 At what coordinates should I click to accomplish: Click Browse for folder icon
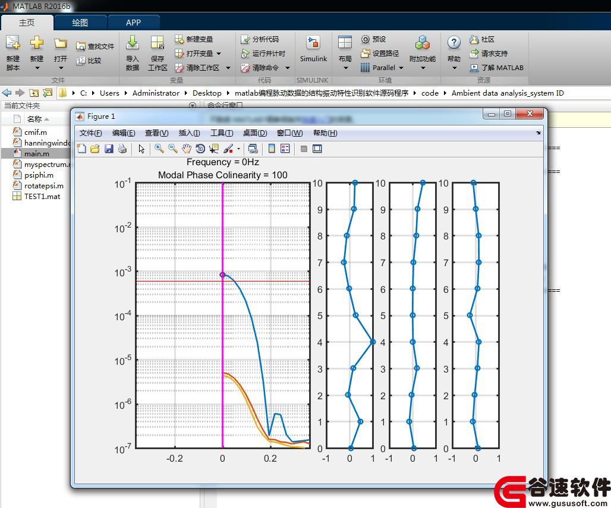tap(48, 93)
